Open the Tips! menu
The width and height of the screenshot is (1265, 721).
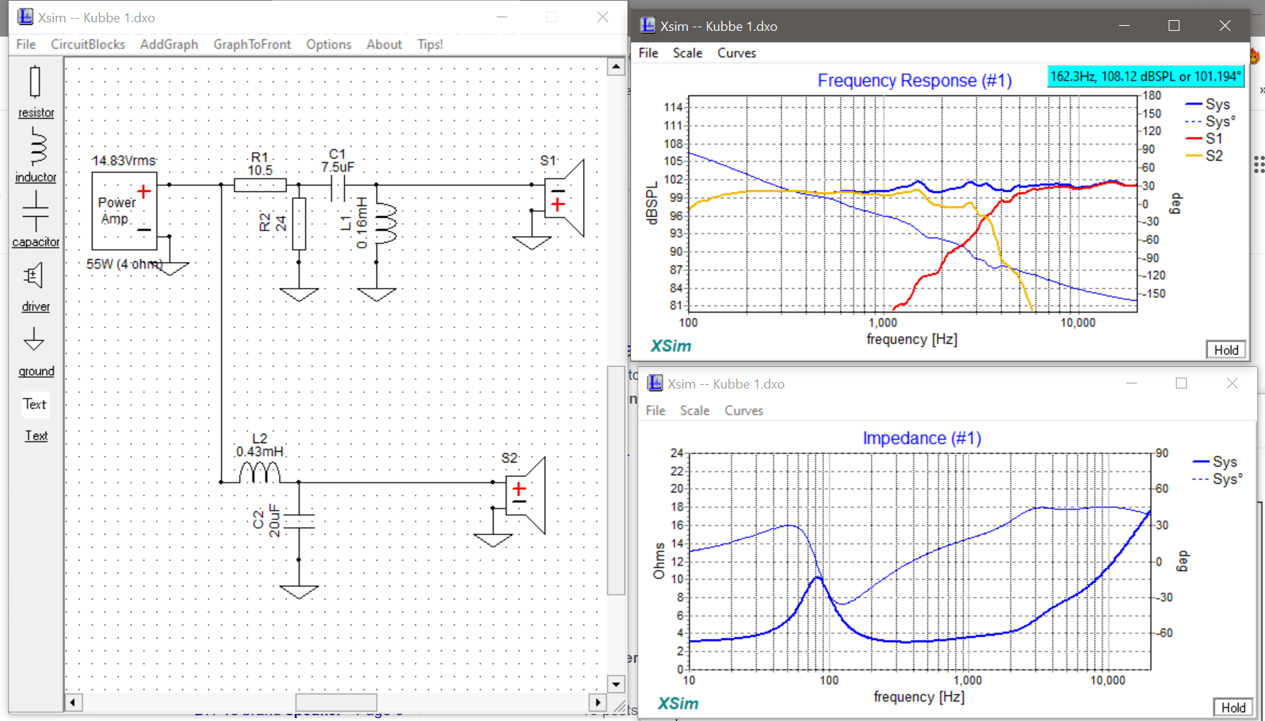[x=430, y=45]
